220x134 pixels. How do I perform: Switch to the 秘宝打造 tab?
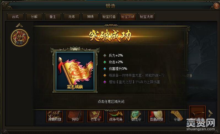109,17
